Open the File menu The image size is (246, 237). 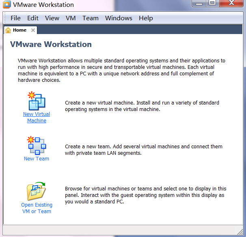pyautogui.click(x=15, y=18)
